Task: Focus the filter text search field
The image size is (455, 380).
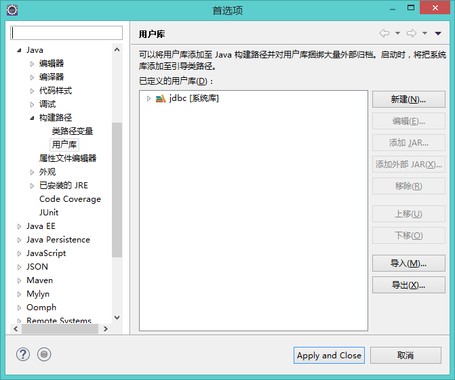Action: pyautogui.click(x=66, y=33)
